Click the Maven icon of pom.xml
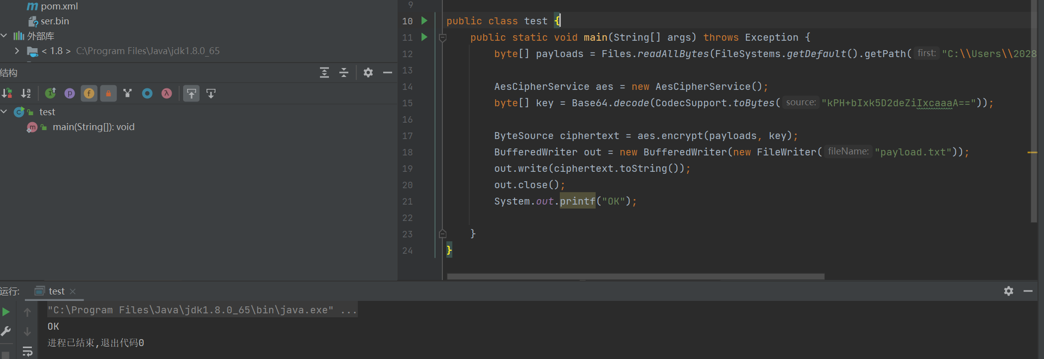 [32, 6]
